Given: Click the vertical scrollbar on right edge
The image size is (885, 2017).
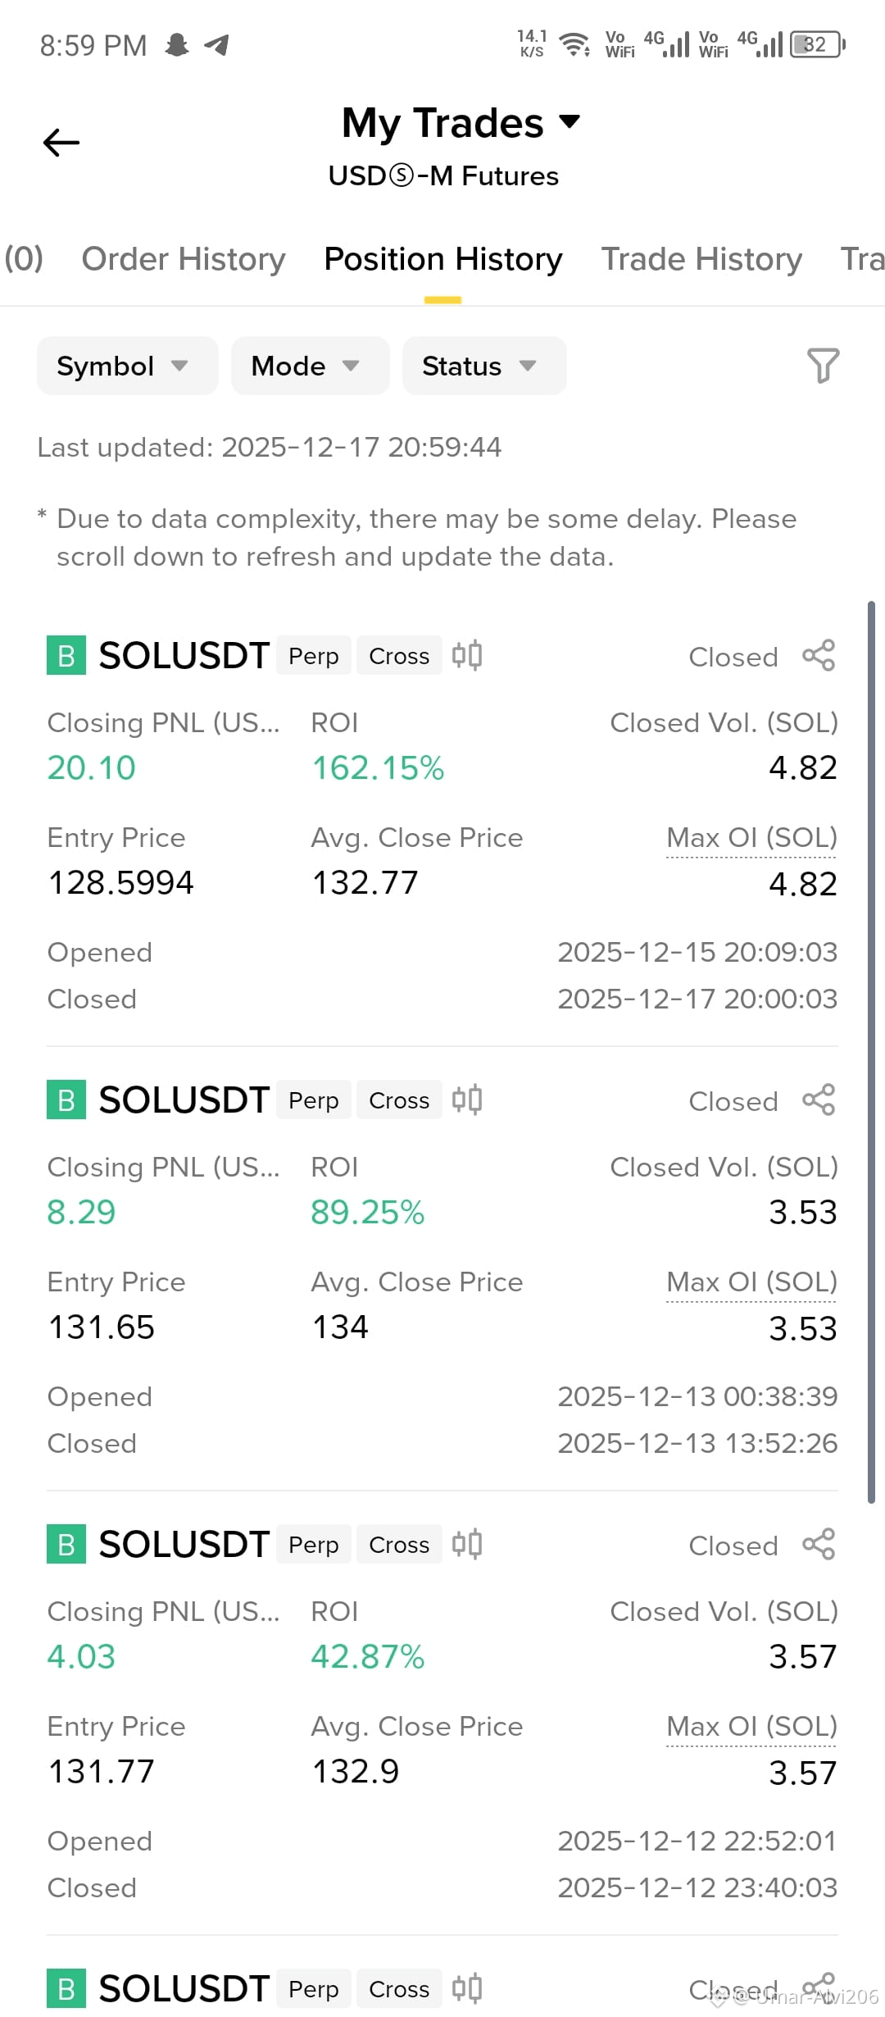Looking at the screenshot, I should pos(871,1052).
